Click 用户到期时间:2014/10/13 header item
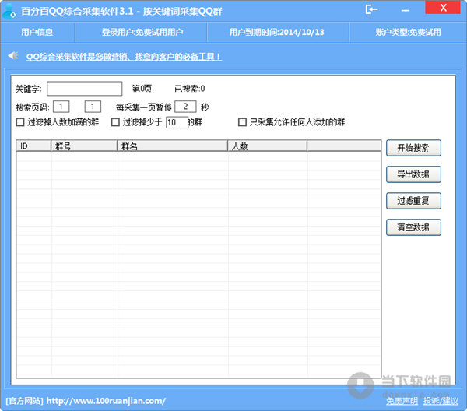This screenshot has height=411, width=467. coord(276,32)
